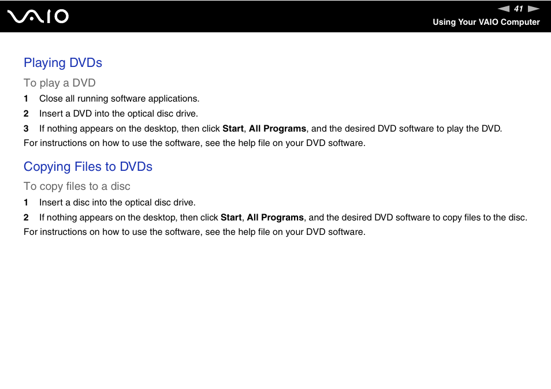
Task: Click bold 'All Programs' in the play DVD step
Action: [x=277, y=129]
